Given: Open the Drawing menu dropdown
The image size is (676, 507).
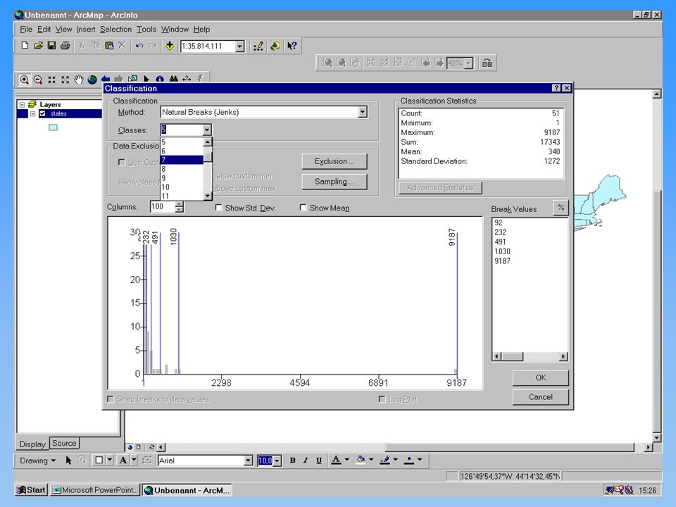Looking at the screenshot, I should tap(38, 461).
